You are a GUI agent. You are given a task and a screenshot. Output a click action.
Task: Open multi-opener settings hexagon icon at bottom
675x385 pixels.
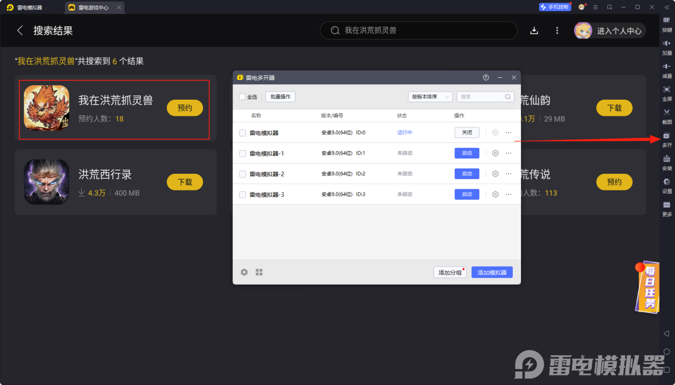pos(244,272)
